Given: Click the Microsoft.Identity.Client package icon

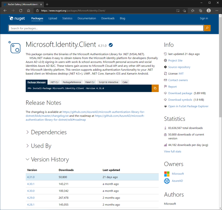Looking at the screenshot, I should tap(15, 47).
